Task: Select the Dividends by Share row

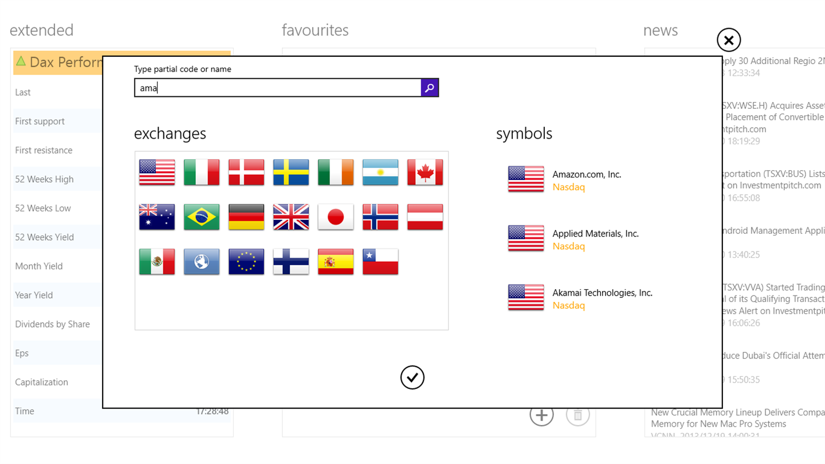Action: [x=58, y=324]
